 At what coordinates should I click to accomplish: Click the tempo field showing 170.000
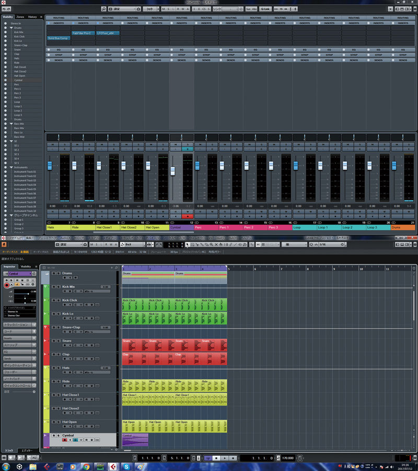[287, 458]
